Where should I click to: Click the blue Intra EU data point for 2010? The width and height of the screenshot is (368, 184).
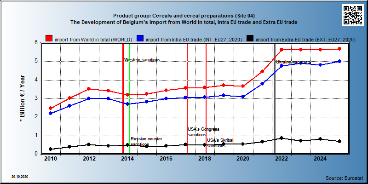[50, 113]
